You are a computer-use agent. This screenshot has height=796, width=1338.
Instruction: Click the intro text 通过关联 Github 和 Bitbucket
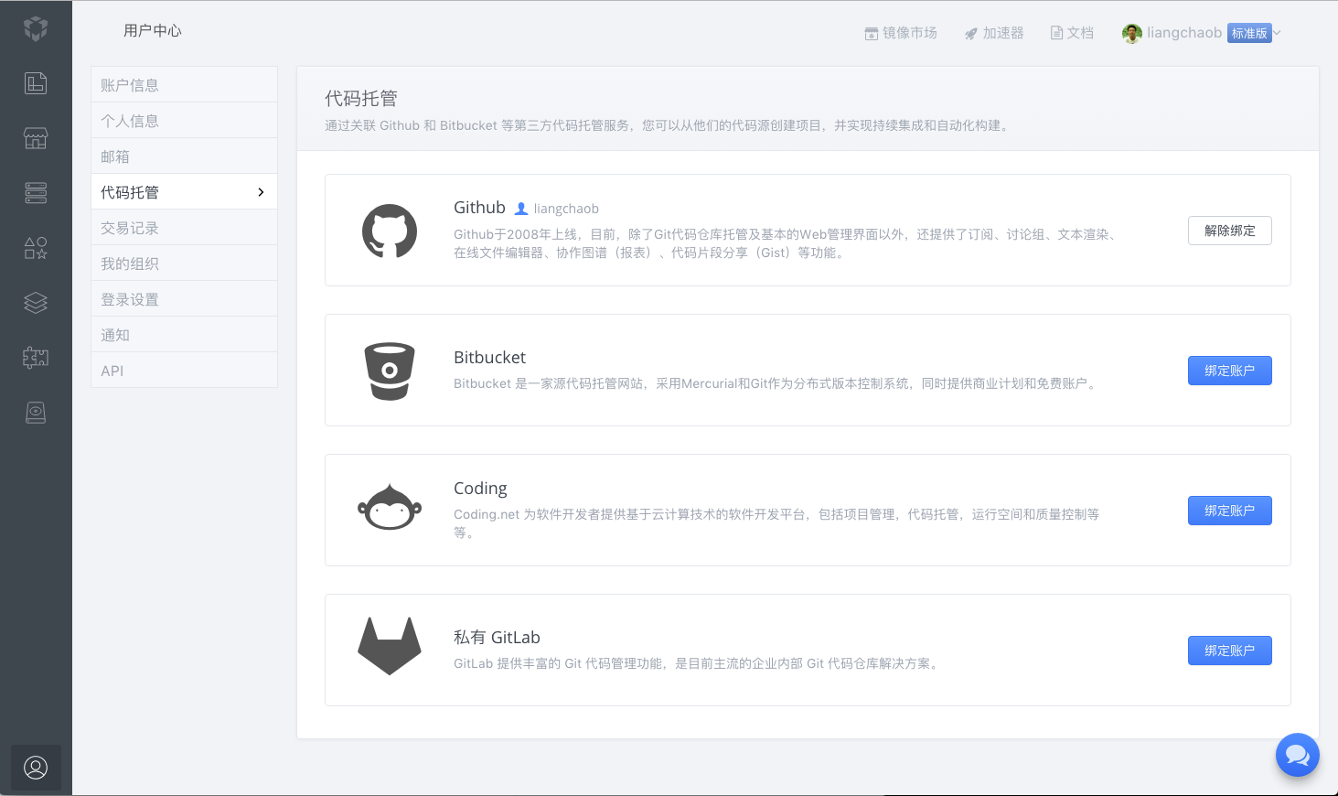coord(669,125)
